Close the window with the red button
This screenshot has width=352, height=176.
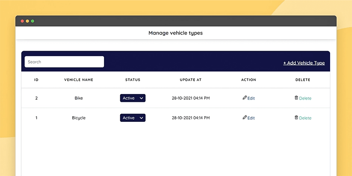pos(22,21)
